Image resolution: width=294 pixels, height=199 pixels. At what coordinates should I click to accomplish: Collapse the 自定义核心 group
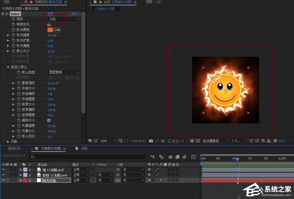click(x=8, y=67)
